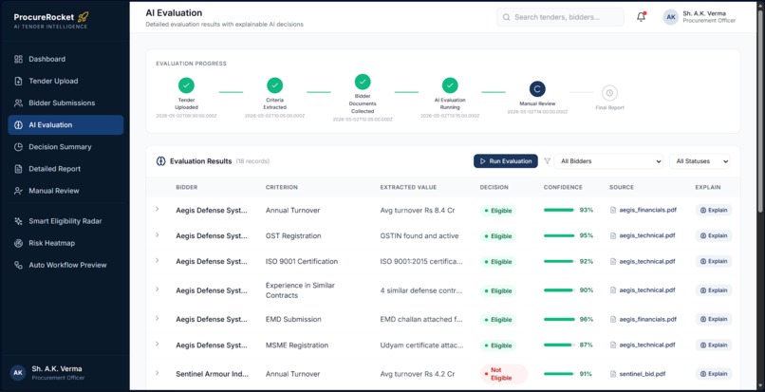The height and width of the screenshot is (392, 765).
Task: Click the AK avatar at sidebar bottom
Action: coord(18,373)
